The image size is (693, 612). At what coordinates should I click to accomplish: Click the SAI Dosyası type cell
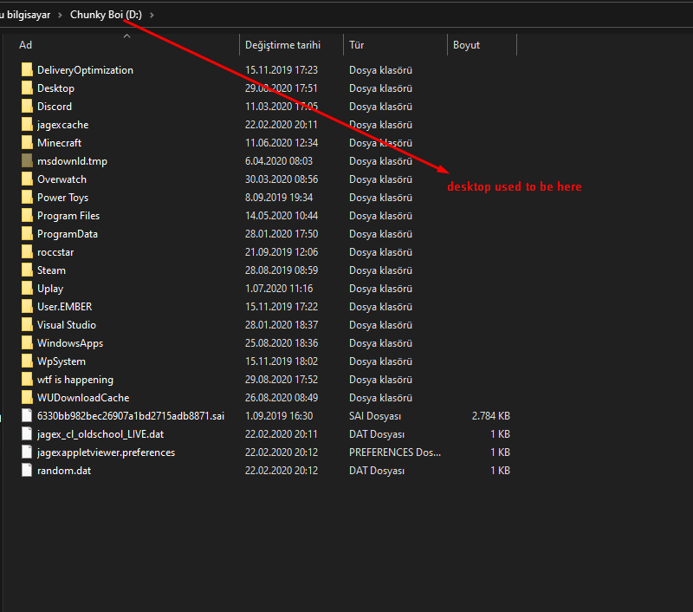click(375, 416)
